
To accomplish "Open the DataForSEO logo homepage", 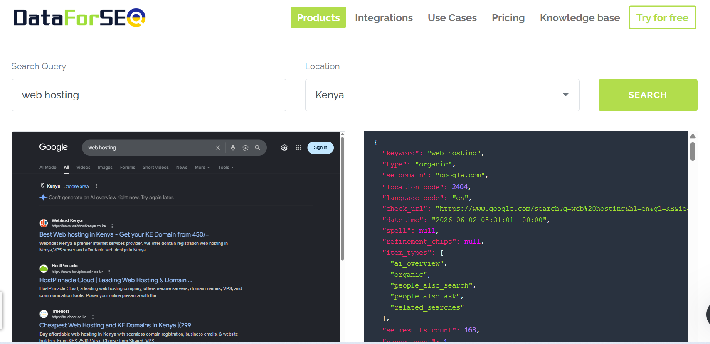I will 80,17.
